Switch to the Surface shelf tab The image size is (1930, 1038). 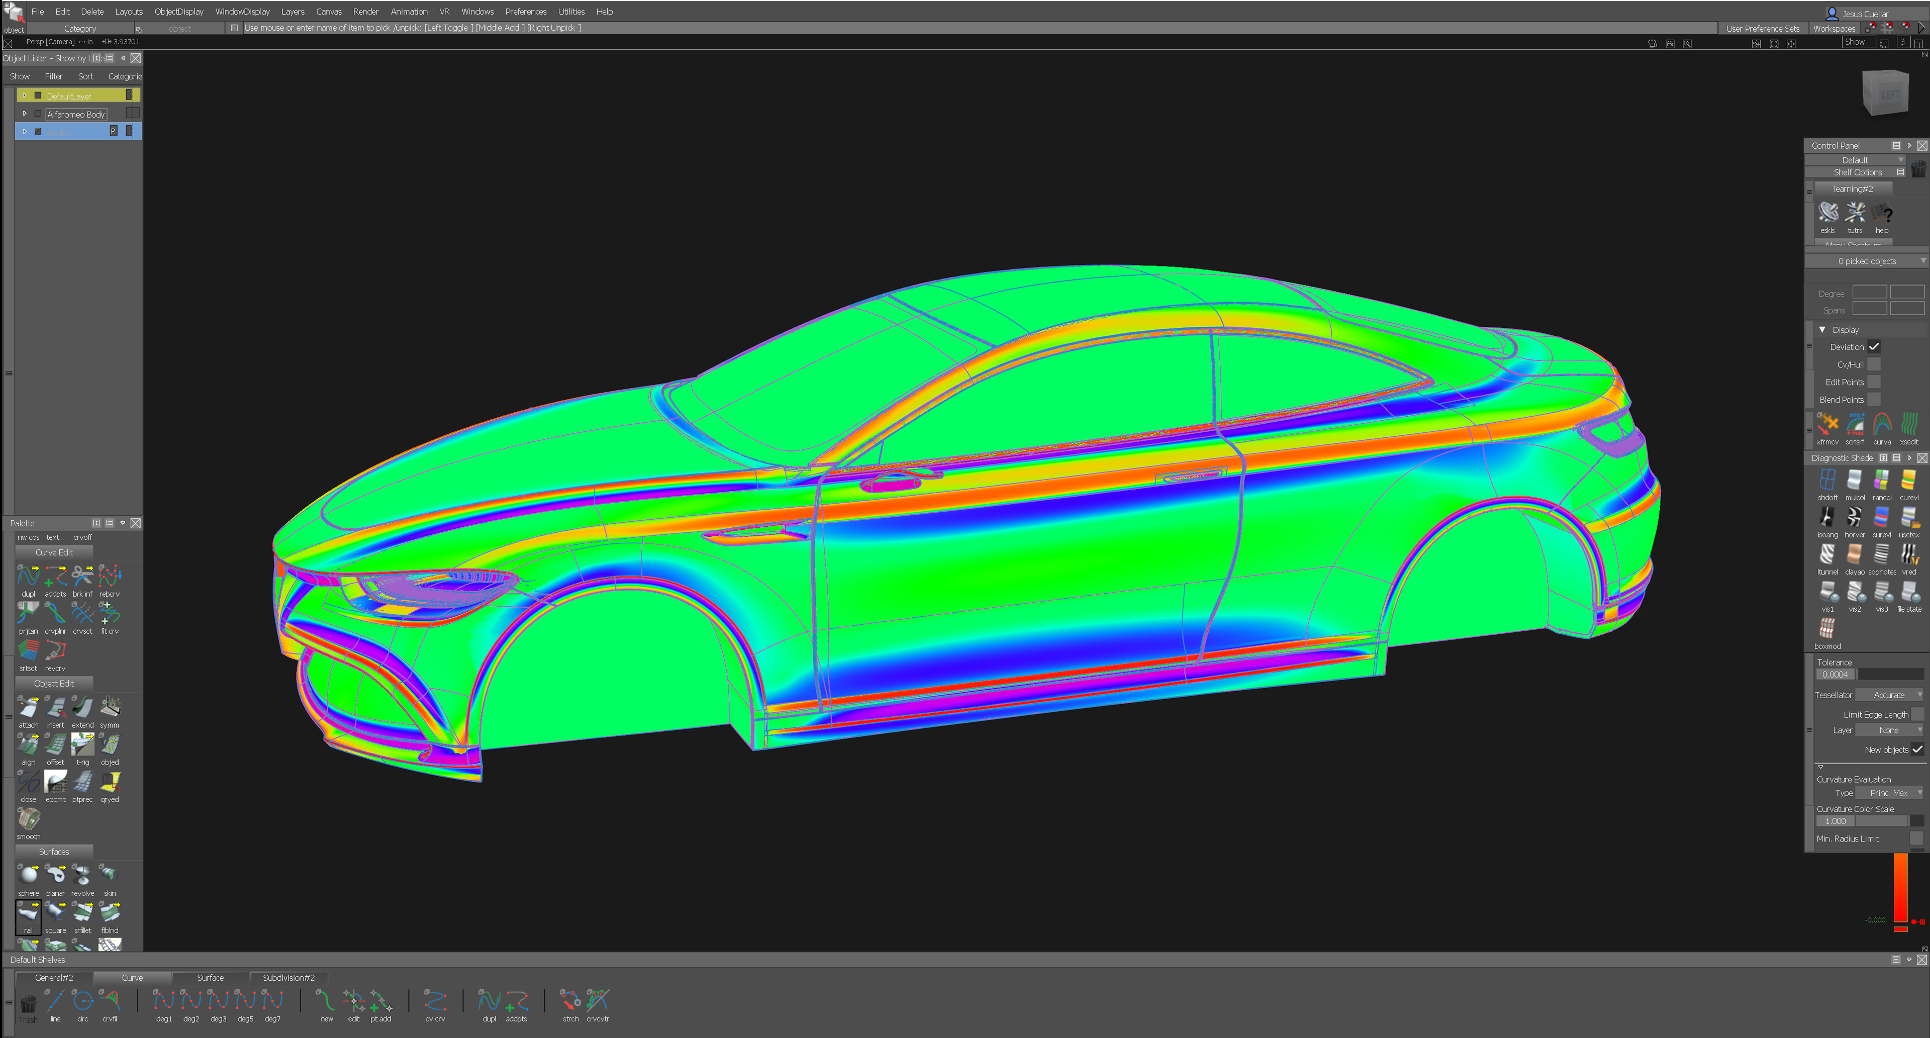coord(210,977)
